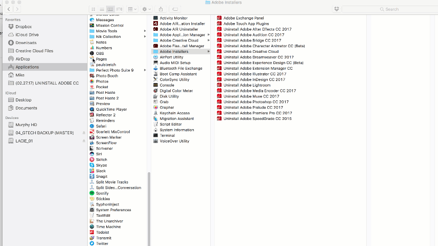The height and width of the screenshot is (246, 438).
Task: Switch to column view in Finder toolbar
Action: coord(110,9)
